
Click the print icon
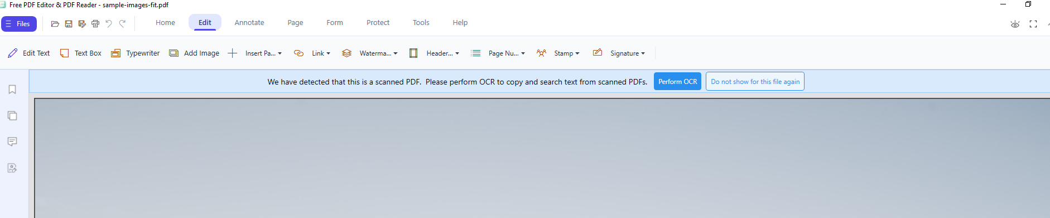point(95,24)
